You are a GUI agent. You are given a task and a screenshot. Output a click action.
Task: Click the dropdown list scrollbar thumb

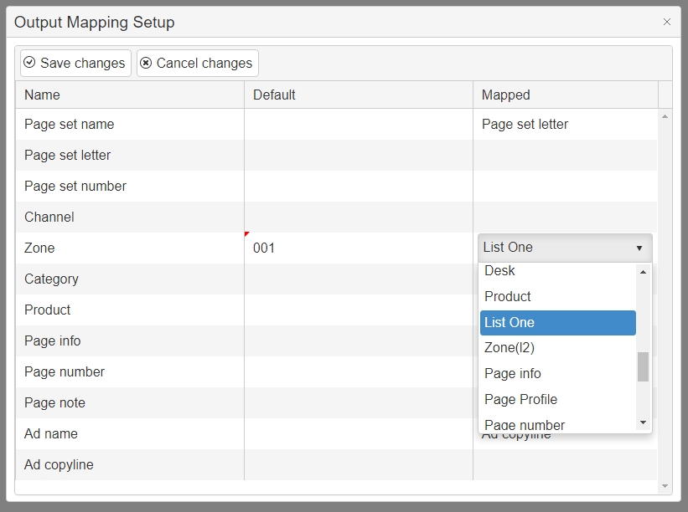click(643, 366)
